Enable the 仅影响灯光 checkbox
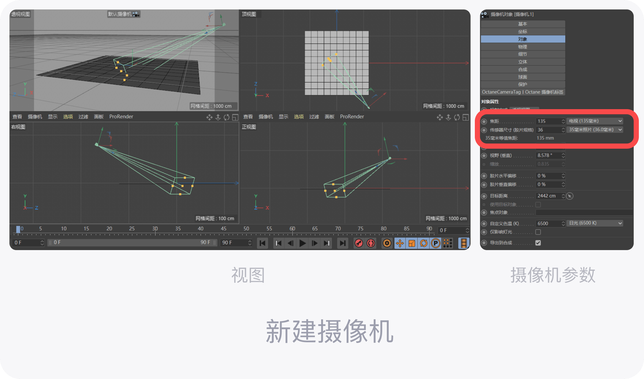The width and height of the screenshot is (644, 379). click(538, 232)
